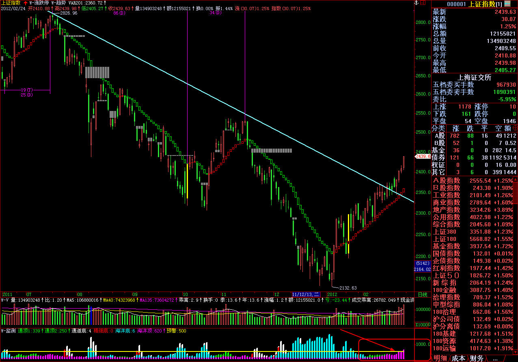Click the X10000 volume scale indicator

click(x=422, y=325)
